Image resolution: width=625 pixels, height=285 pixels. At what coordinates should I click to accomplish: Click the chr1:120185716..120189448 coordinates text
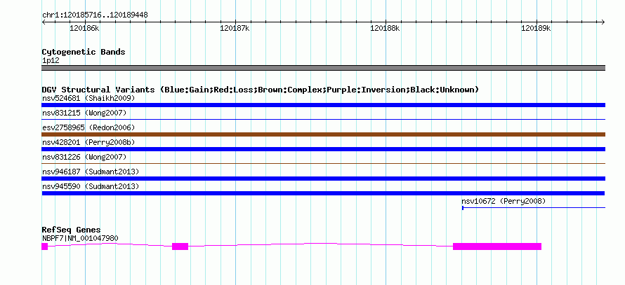click(x=95, y=15)
